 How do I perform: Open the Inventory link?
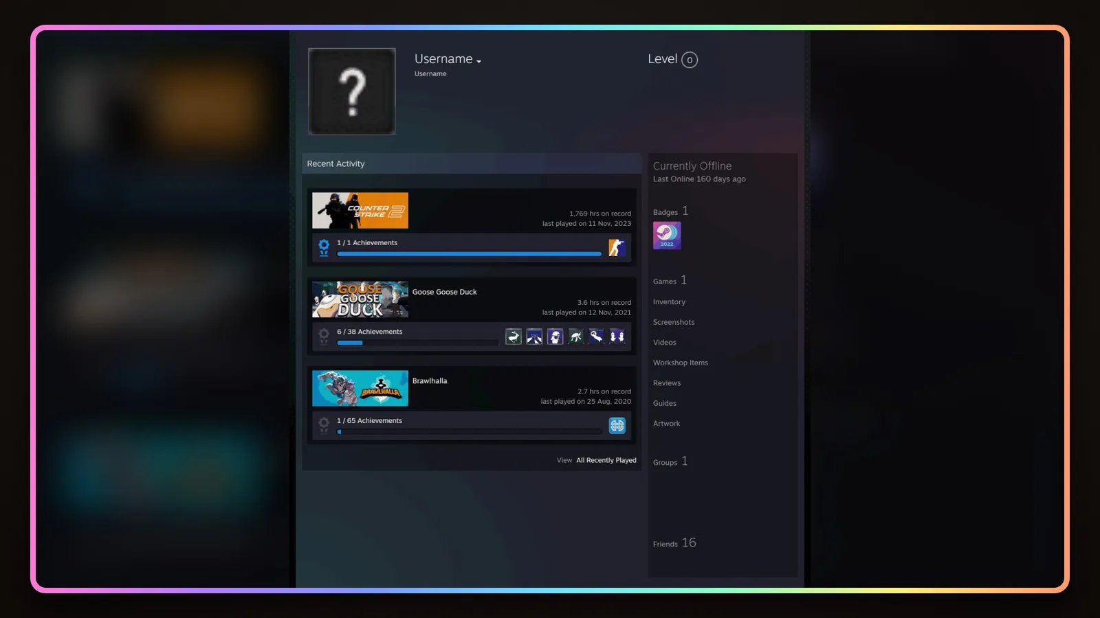669,302
